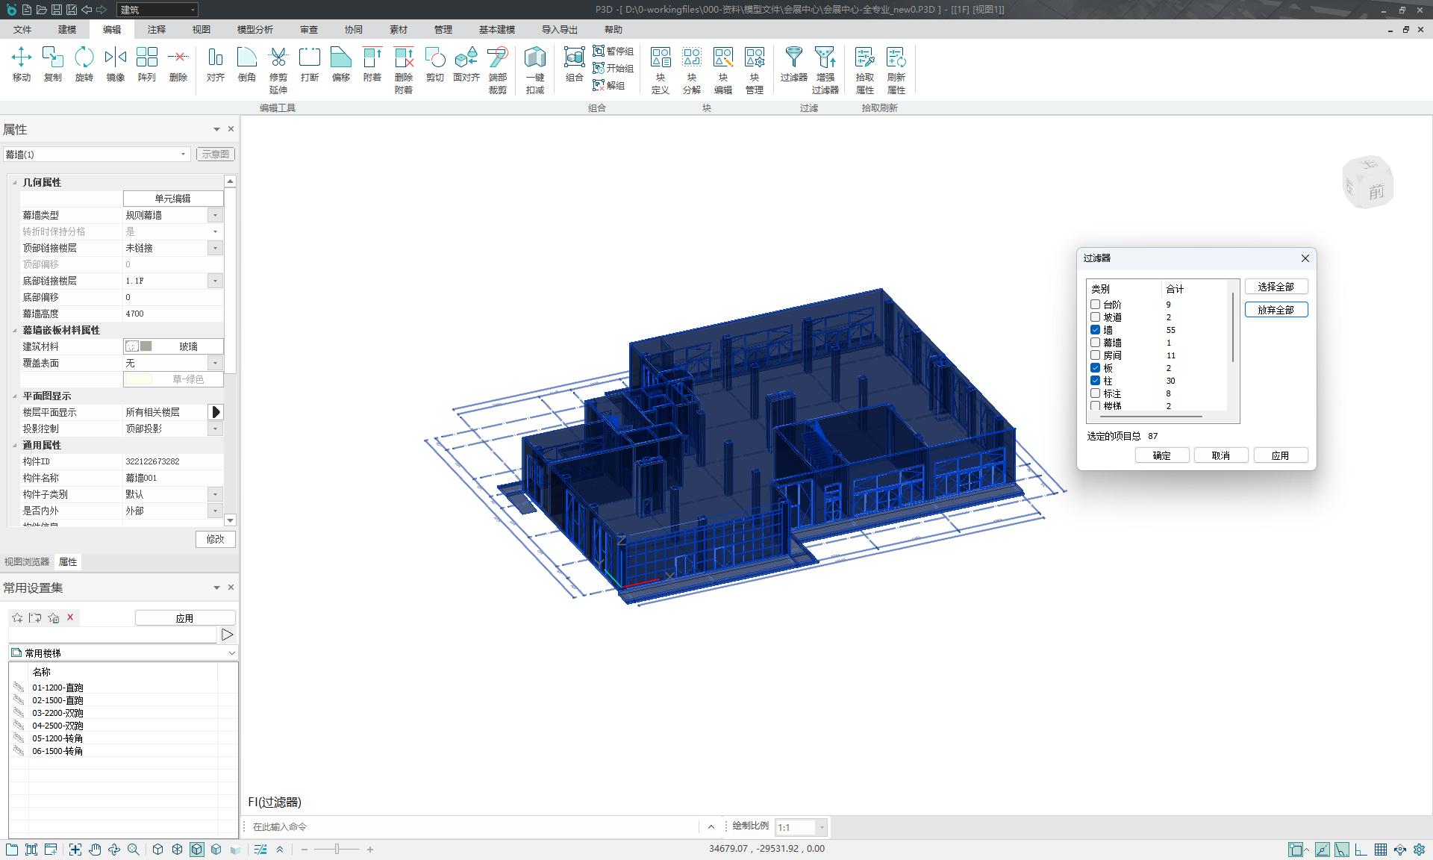Image resolution: width=1433 pixels, height=860 pixels.
Task: Check the 房间 category checkbox
Action: (x=1095, y=355)
